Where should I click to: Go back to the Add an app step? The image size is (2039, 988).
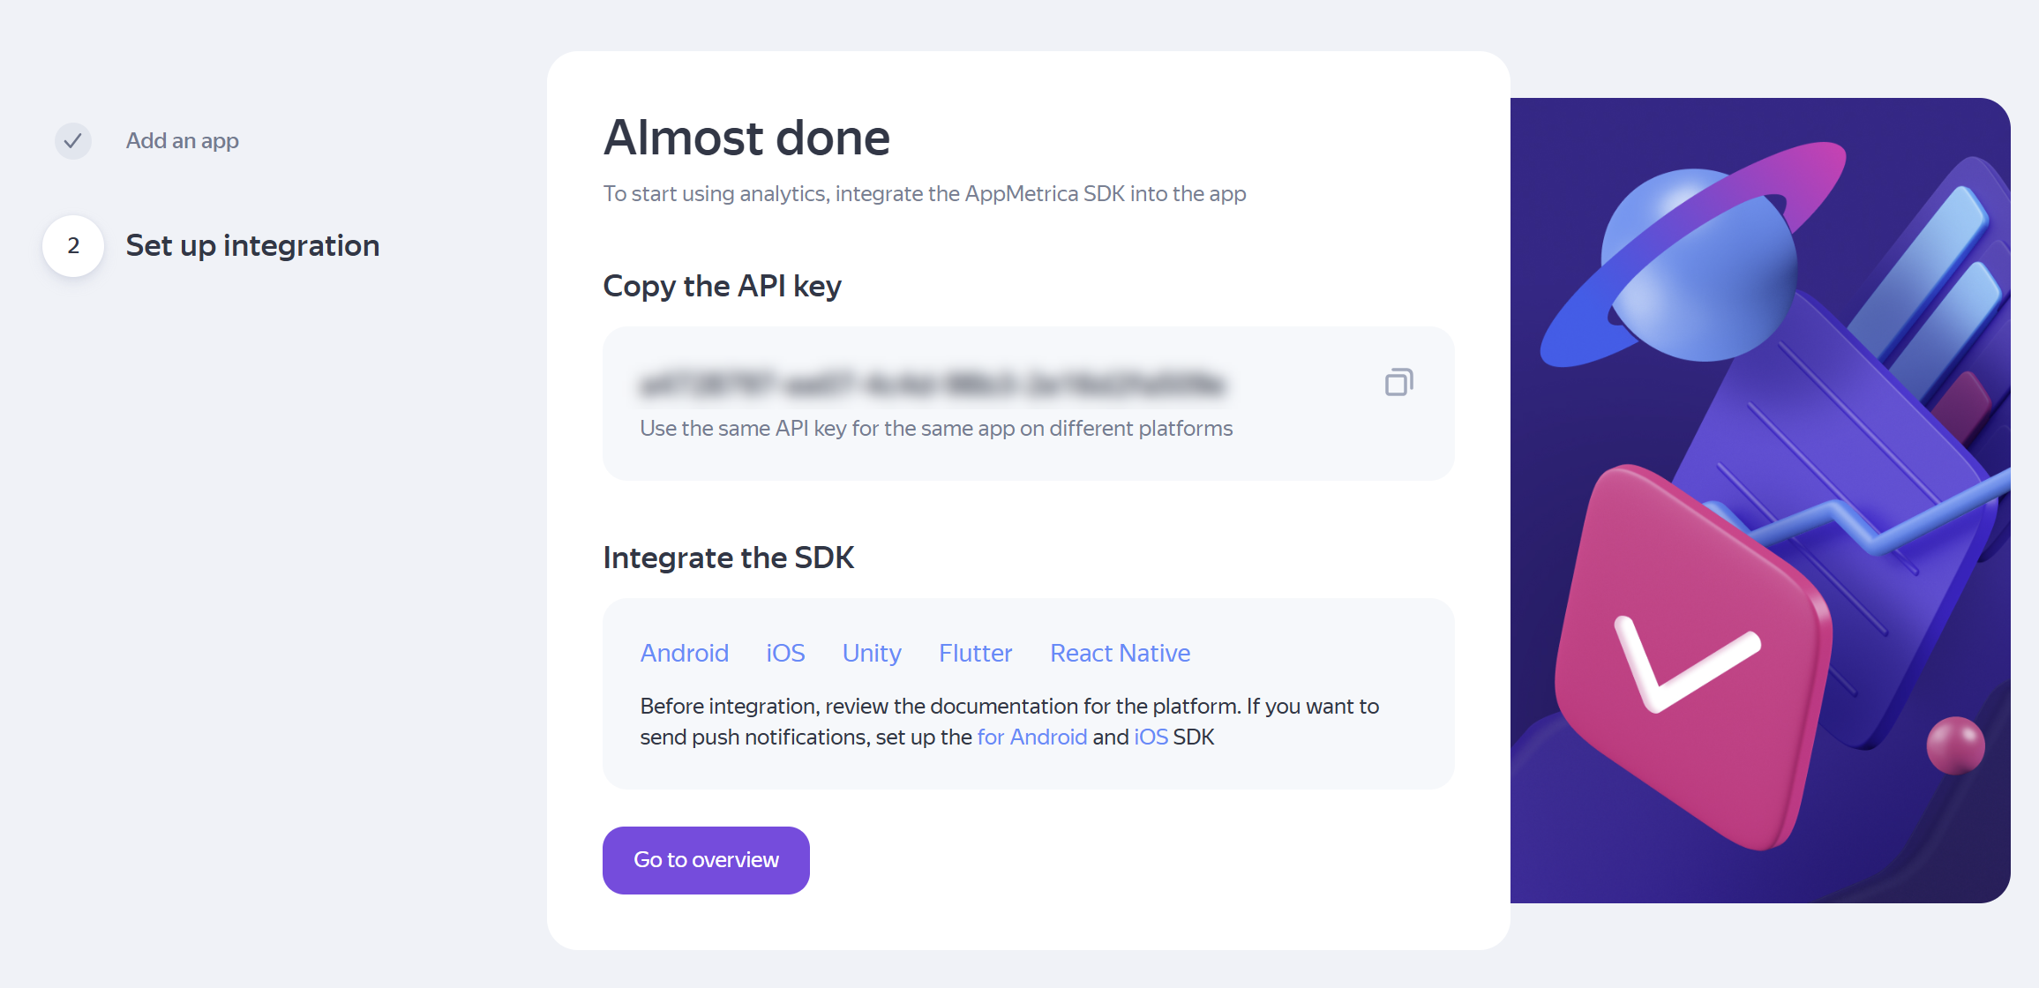click(183, 141)
